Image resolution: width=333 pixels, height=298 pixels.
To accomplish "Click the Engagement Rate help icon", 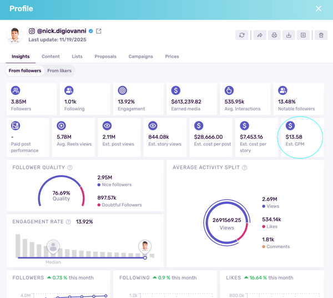I will (68, 222).
